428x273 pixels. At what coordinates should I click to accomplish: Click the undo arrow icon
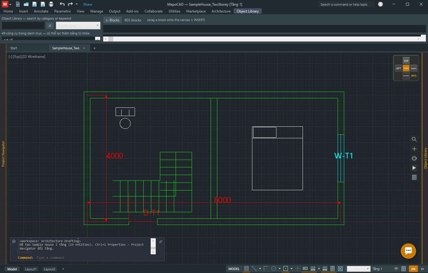pos(62,4)
